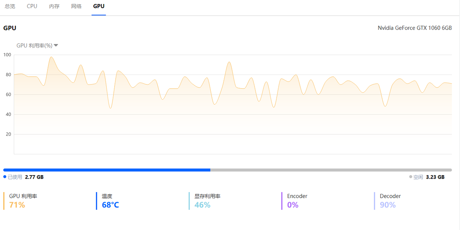Click the blue used portion of memory bar
460x230 pixels.
tap(107, 170)
